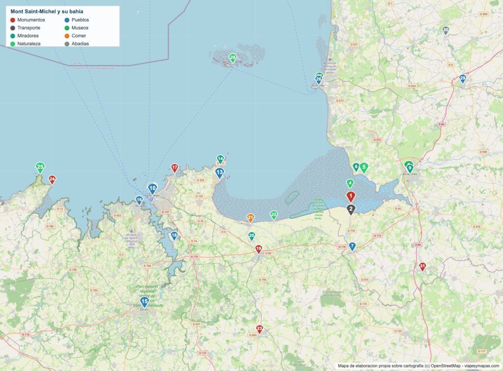Screen dimensions: 503x371
Task: Click blue marker 16 at Dinard
Action: point(139,200)
